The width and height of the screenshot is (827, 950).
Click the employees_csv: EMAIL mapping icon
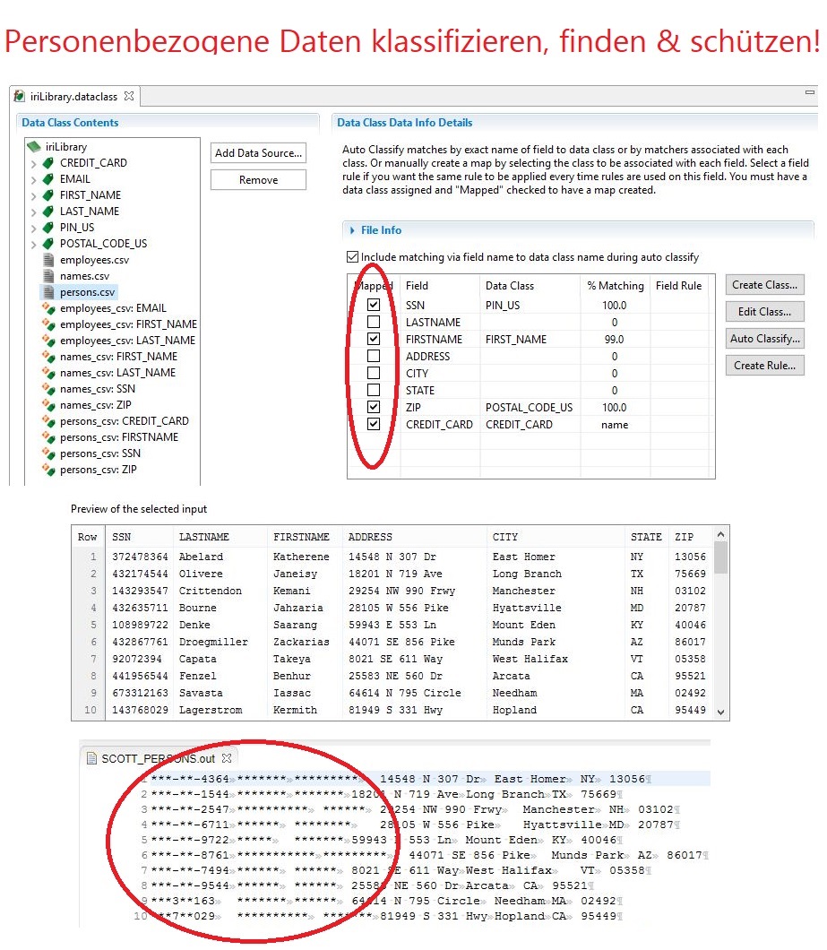49,308
